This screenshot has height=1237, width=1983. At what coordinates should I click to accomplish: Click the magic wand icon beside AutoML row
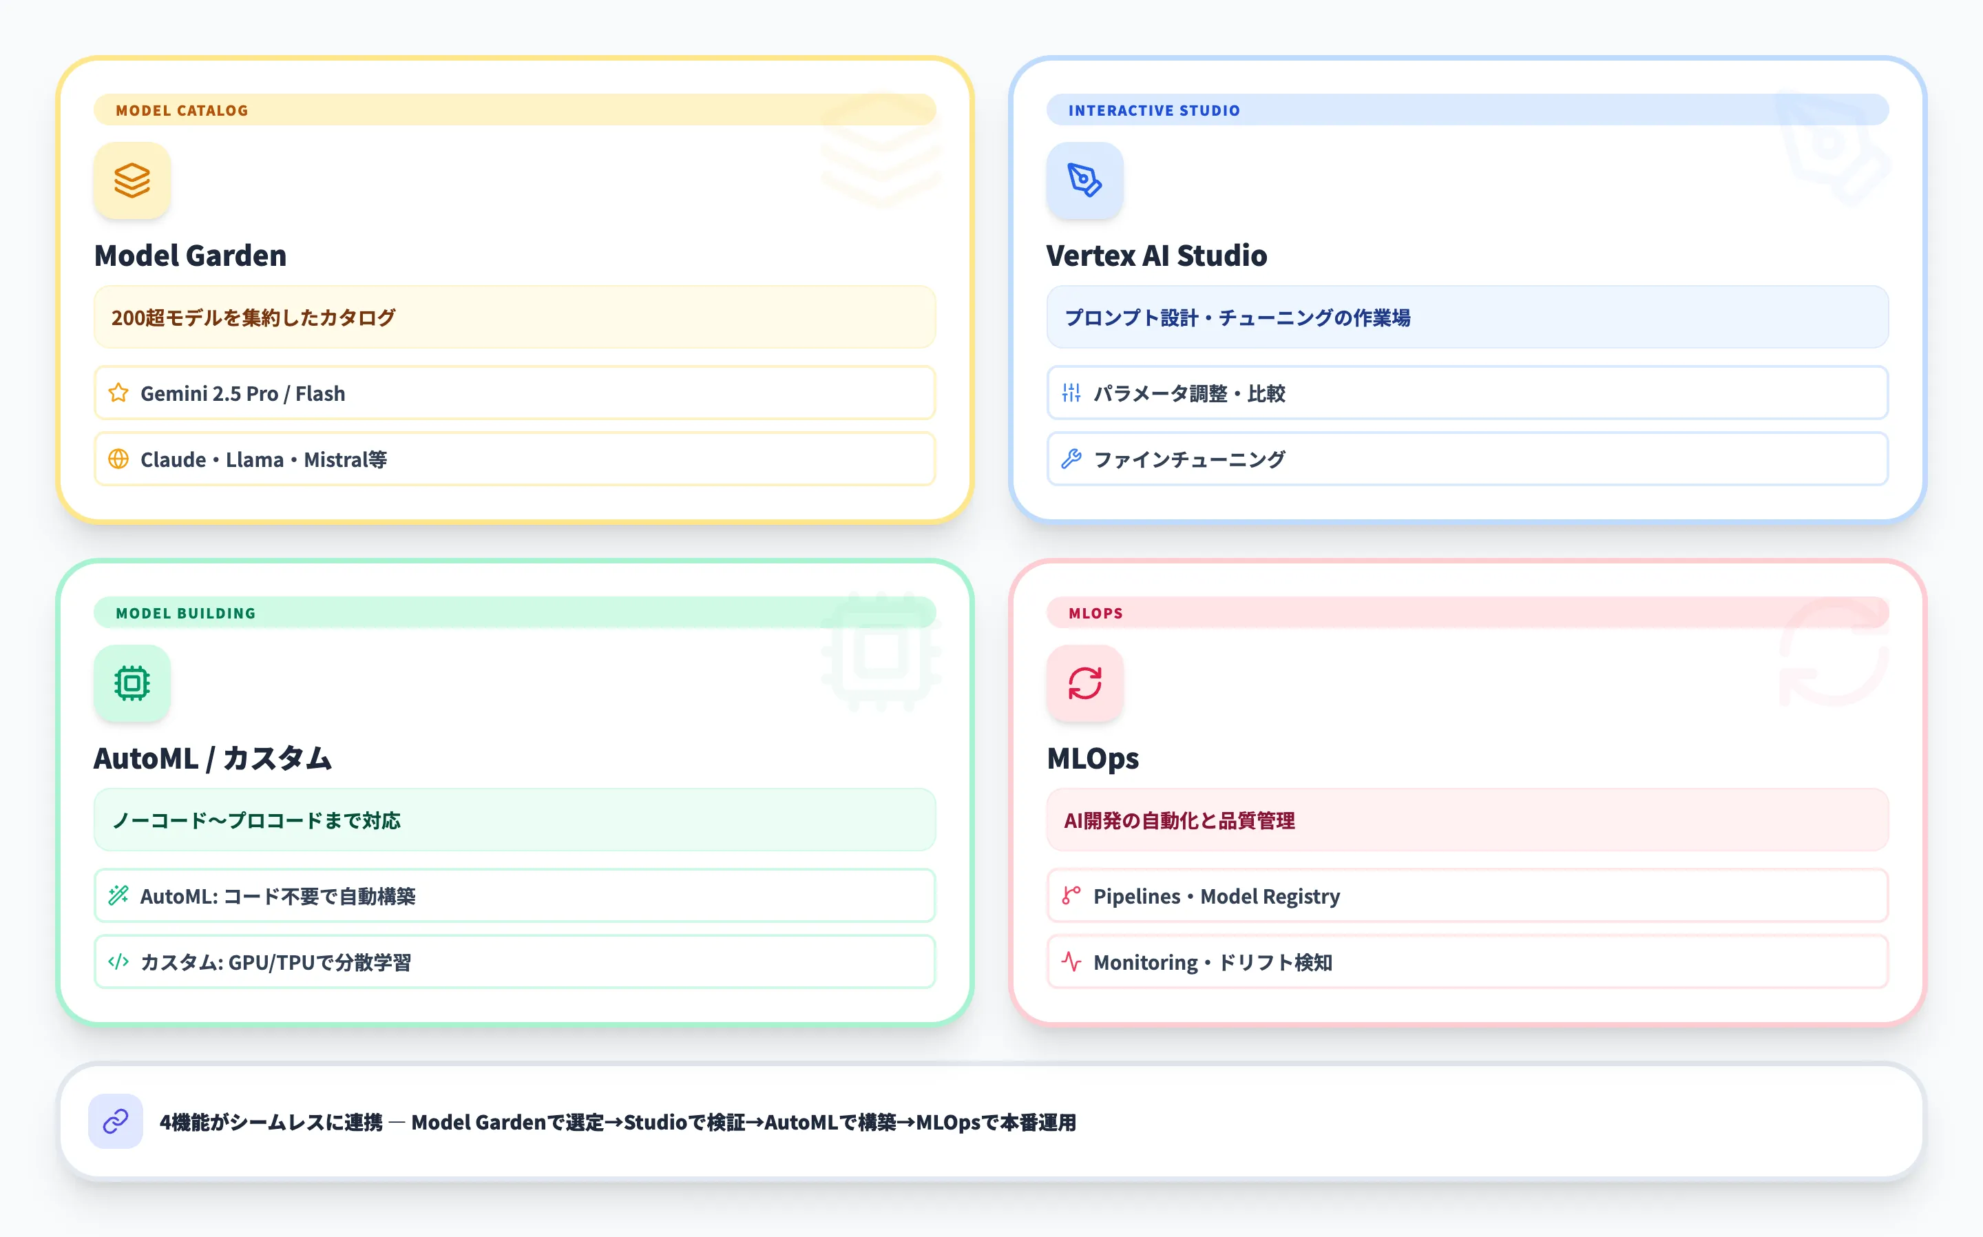click(118, 895)
